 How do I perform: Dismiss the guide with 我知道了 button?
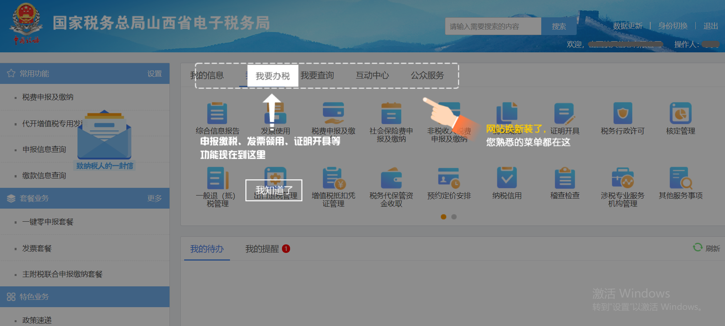pos(274,190)
